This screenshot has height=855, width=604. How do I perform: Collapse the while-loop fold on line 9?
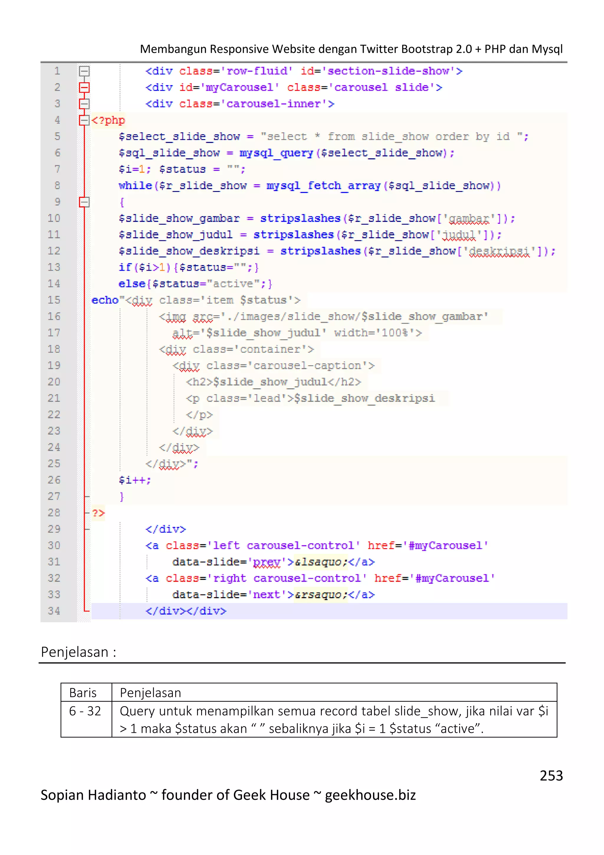84,202
